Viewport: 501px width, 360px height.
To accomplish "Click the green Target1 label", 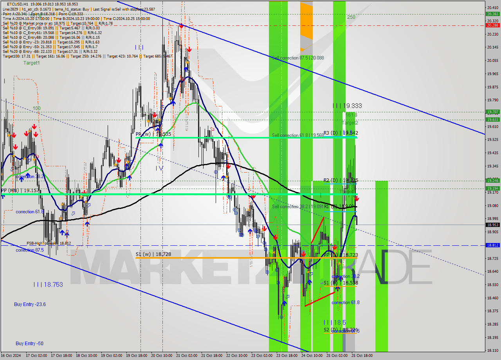I will 32,63.
